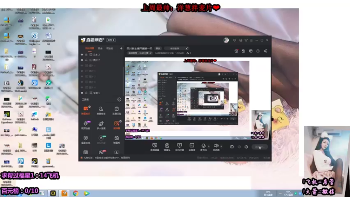The height and width of the screenshot is (197, 350).
Task: Add 多媒体 multimedia source
Action: click(192, 147)
